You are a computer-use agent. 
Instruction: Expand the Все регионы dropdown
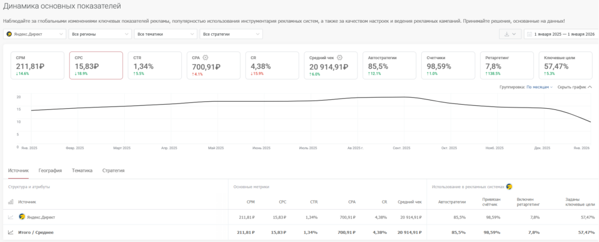pyautogui.click(x=100, y=34)
